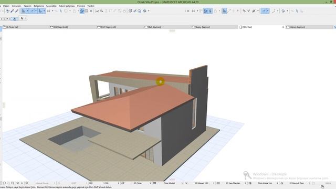Switch to the Güney Cephesi tab
The width and height of the screenshot is (336, 189).
click(x=309, y=27)
